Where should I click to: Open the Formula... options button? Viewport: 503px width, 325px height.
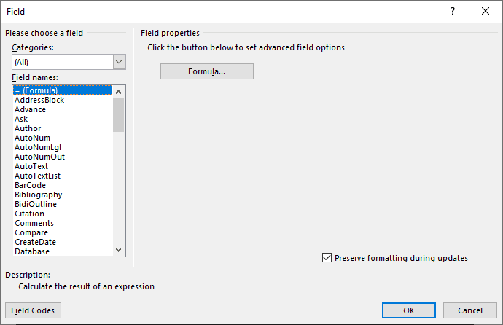207,71
